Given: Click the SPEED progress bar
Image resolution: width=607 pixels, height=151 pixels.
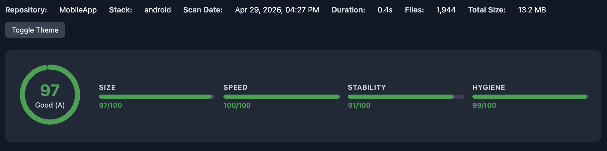Looking at the screenshot, I should coord(282,97).
